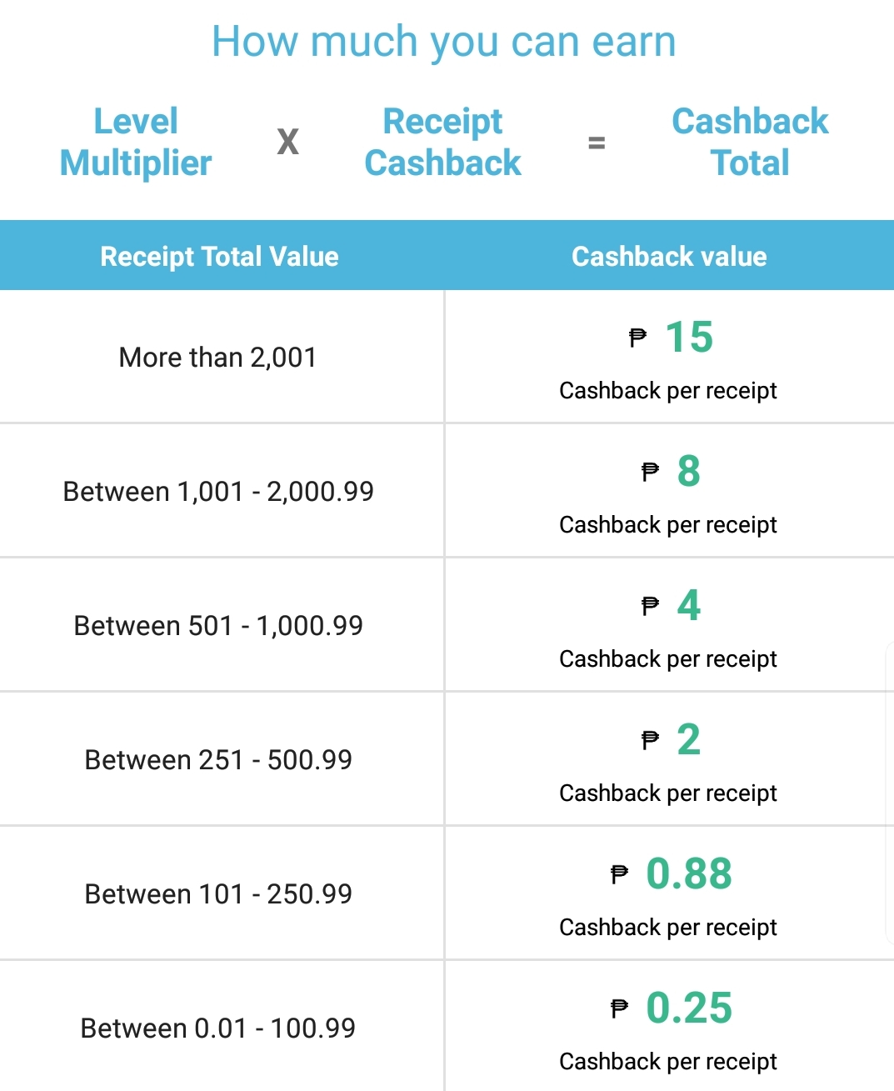Tap the "Between 1,001 - 2,000.99" row
The height and width of the screenshot is (1091, 894).
point(218,492)
